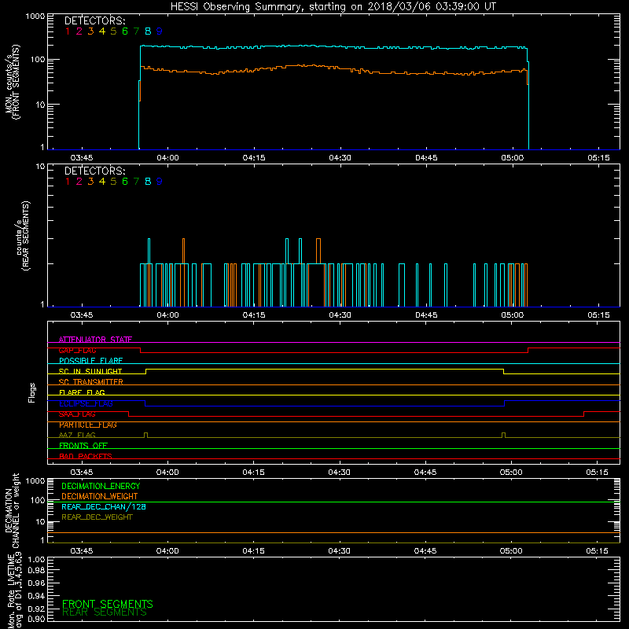Click the SC_IN_SUNLIGHT flag label
This screenshot has height=629, width=629.
pos(90,371)
